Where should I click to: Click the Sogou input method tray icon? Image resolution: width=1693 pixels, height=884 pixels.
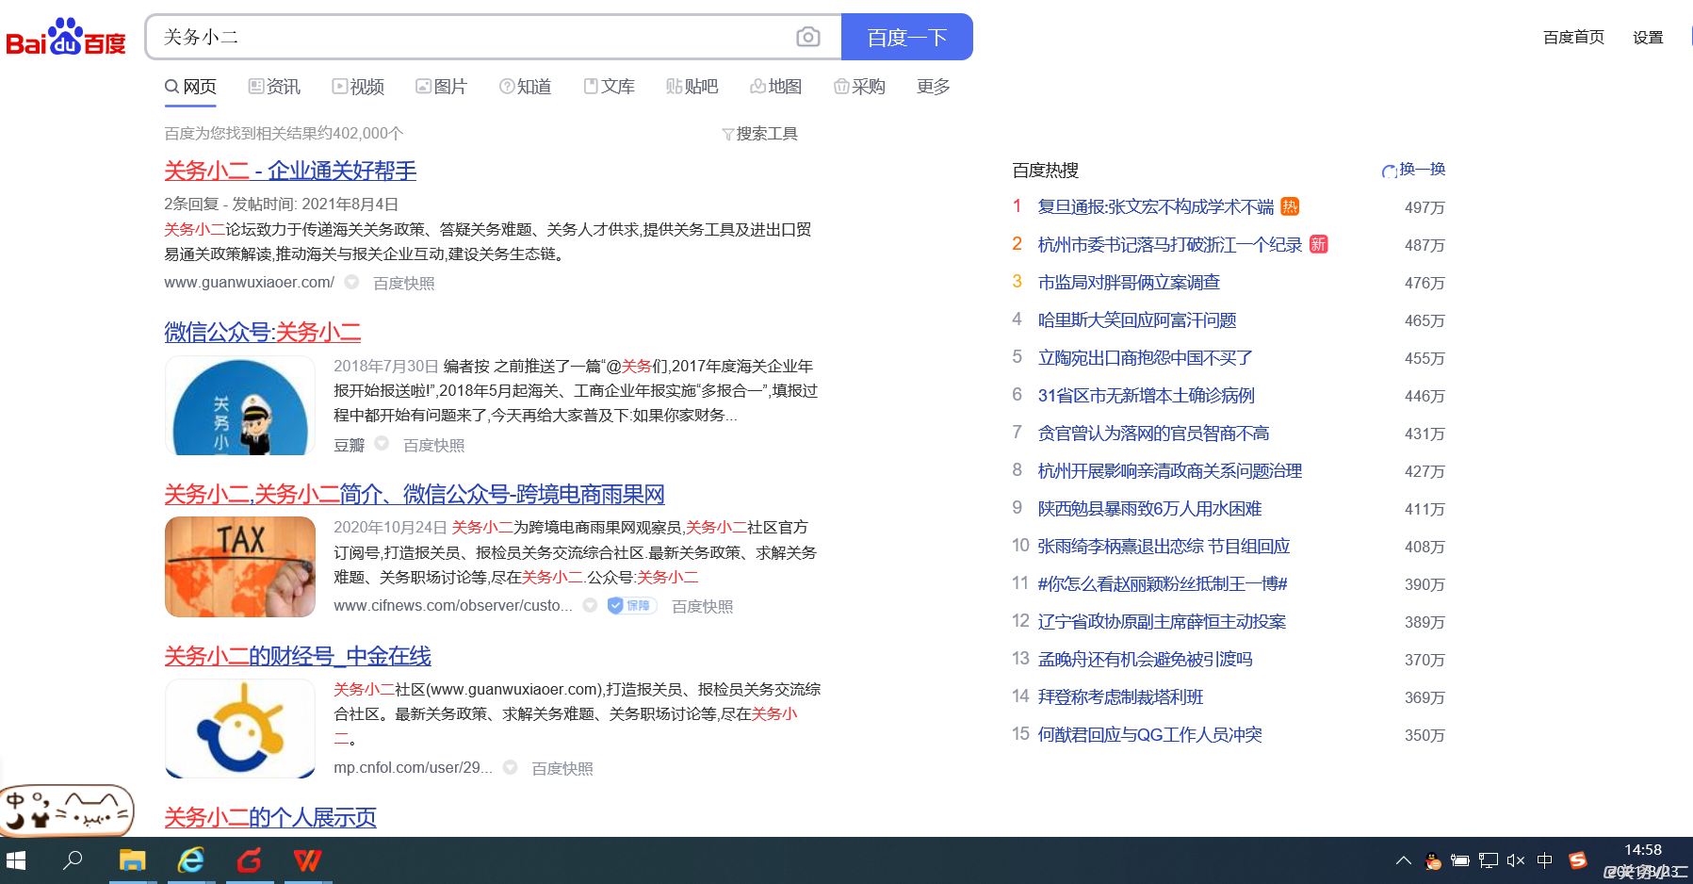click(1578, 860)
